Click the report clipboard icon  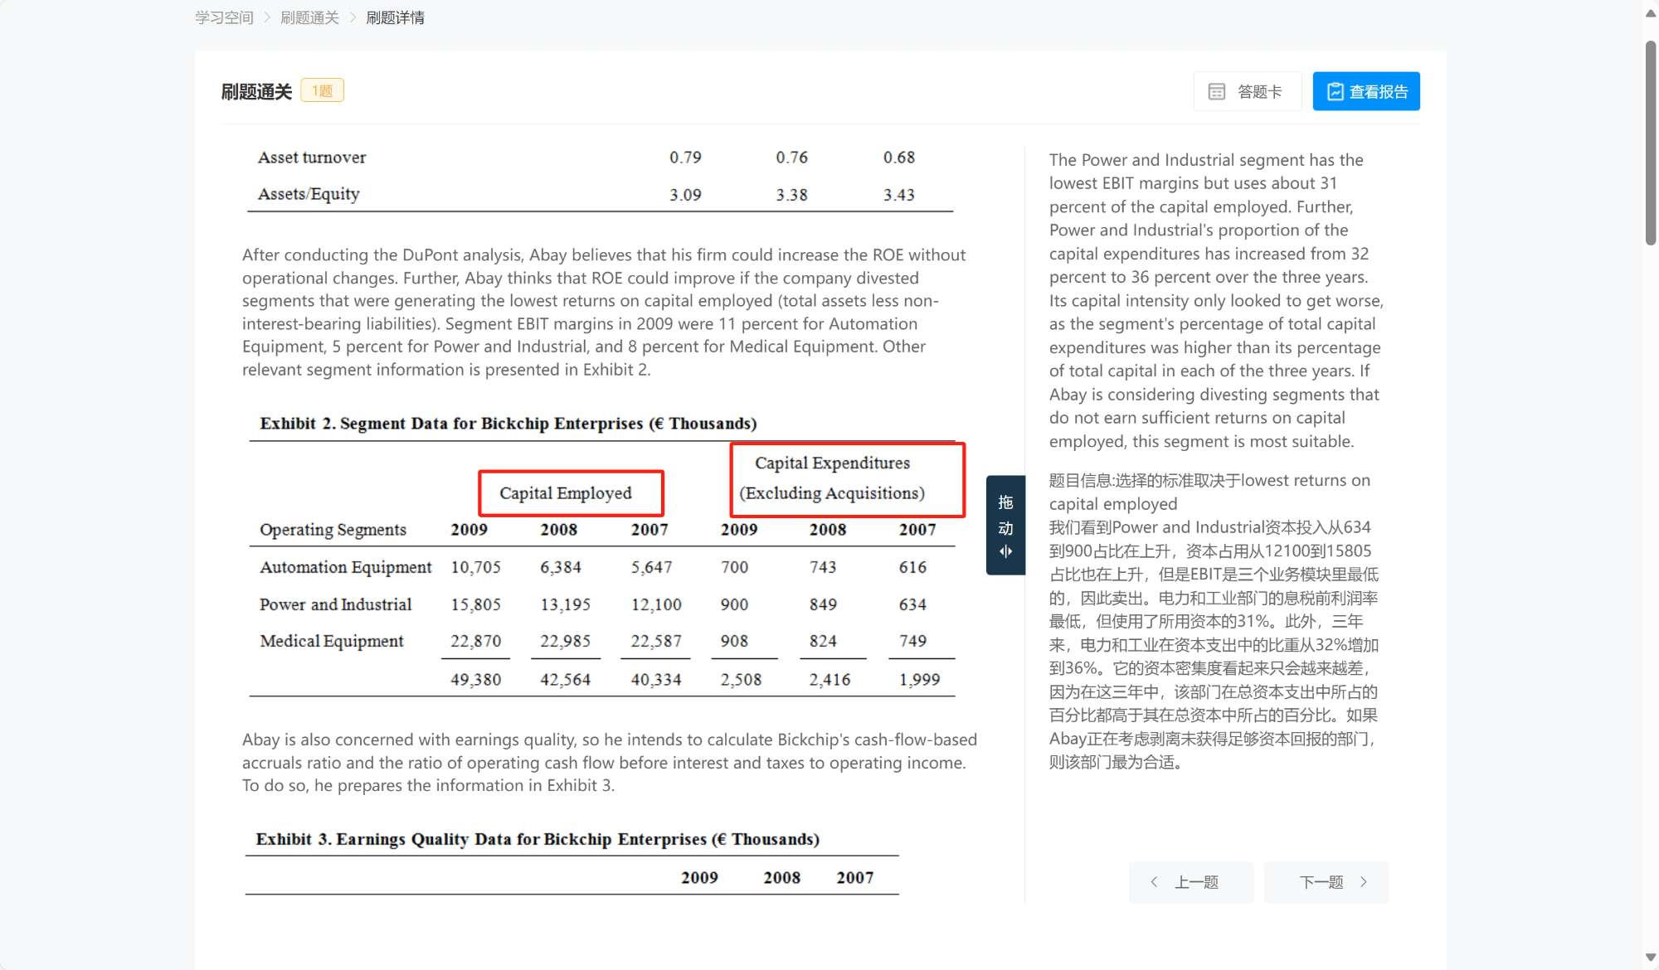click(x=1335, y=92)
